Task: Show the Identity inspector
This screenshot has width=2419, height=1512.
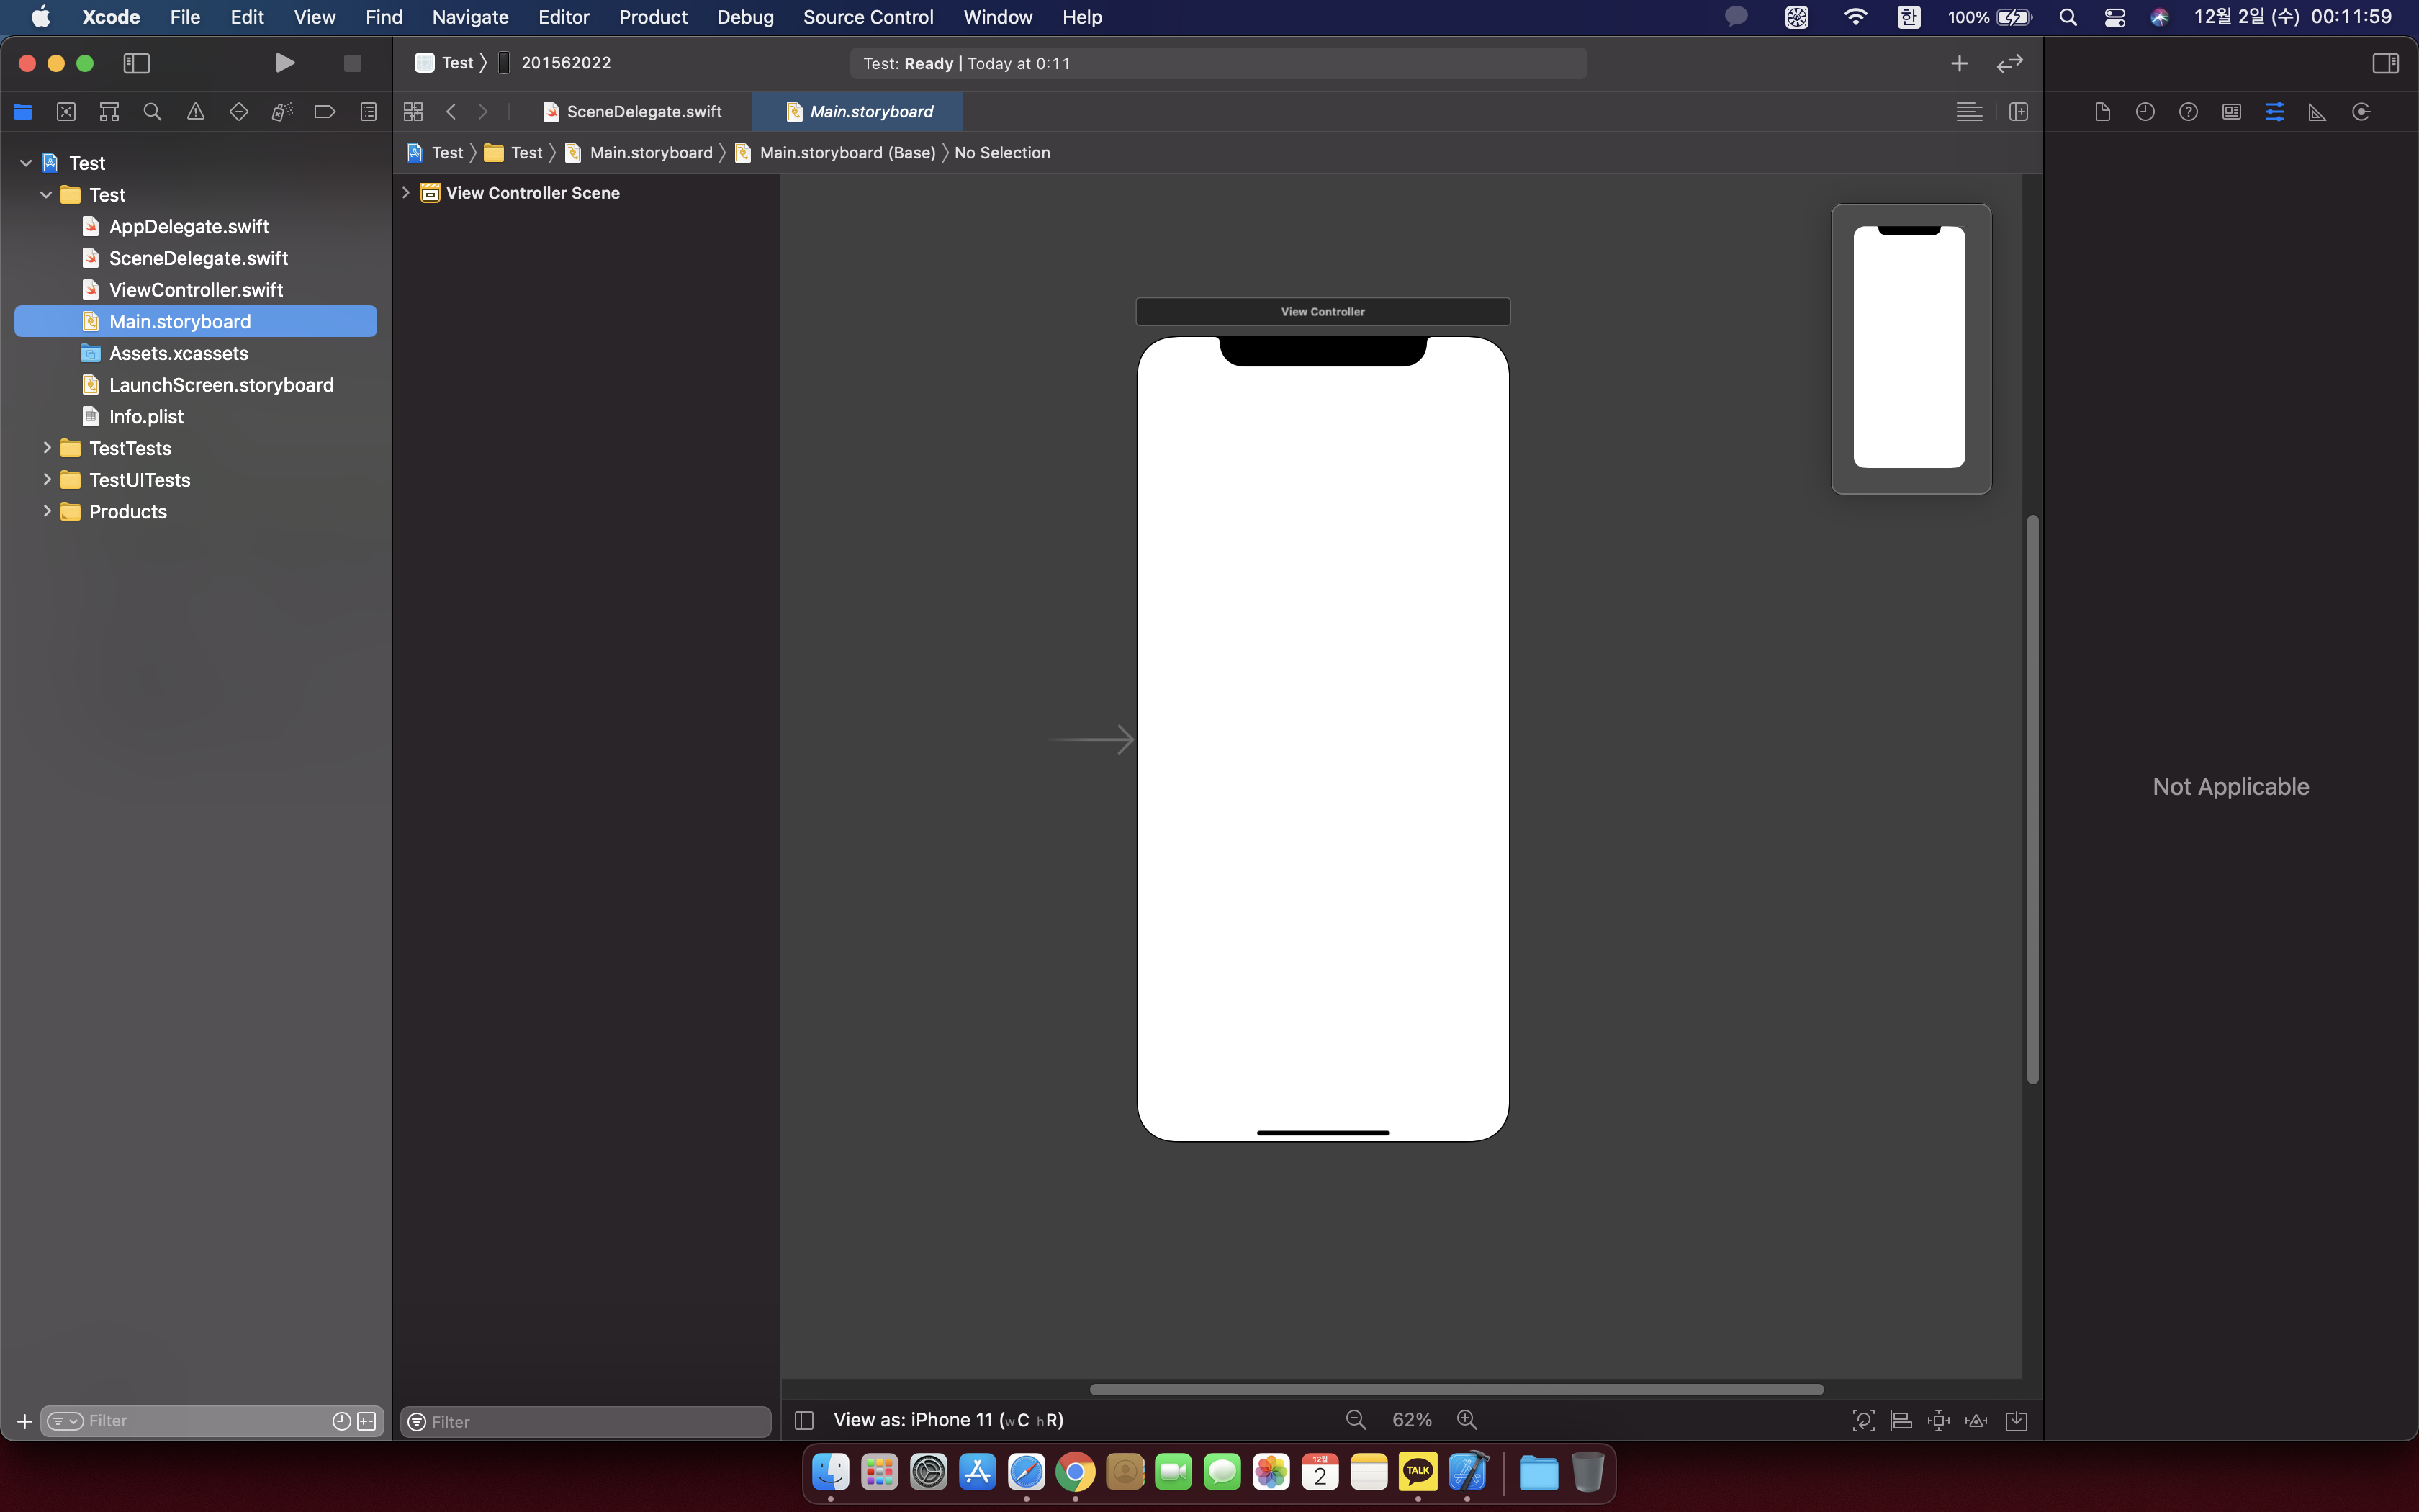Action: [2231, 112]
